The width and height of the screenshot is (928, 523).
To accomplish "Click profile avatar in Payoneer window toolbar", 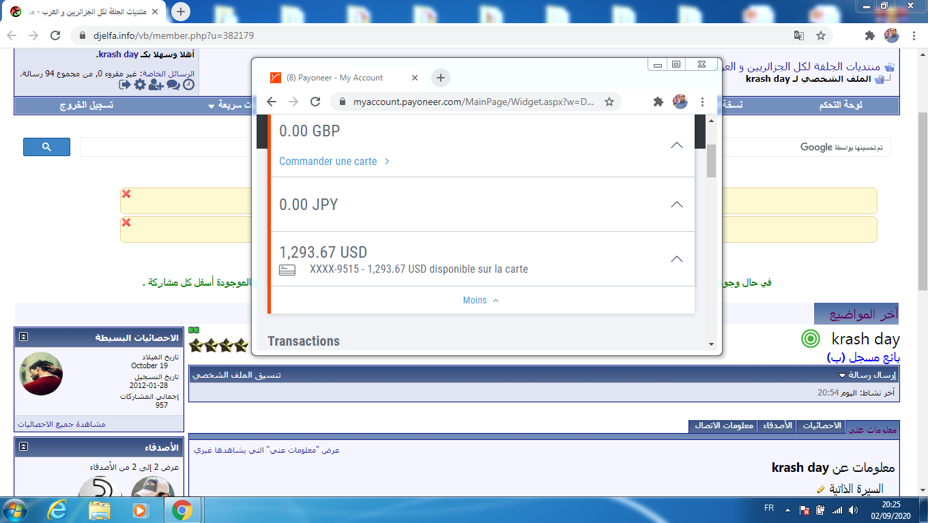I will (680, 102).
